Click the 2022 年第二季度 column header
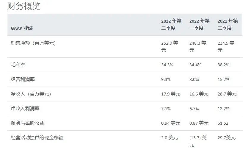 (x=171, y=24)
